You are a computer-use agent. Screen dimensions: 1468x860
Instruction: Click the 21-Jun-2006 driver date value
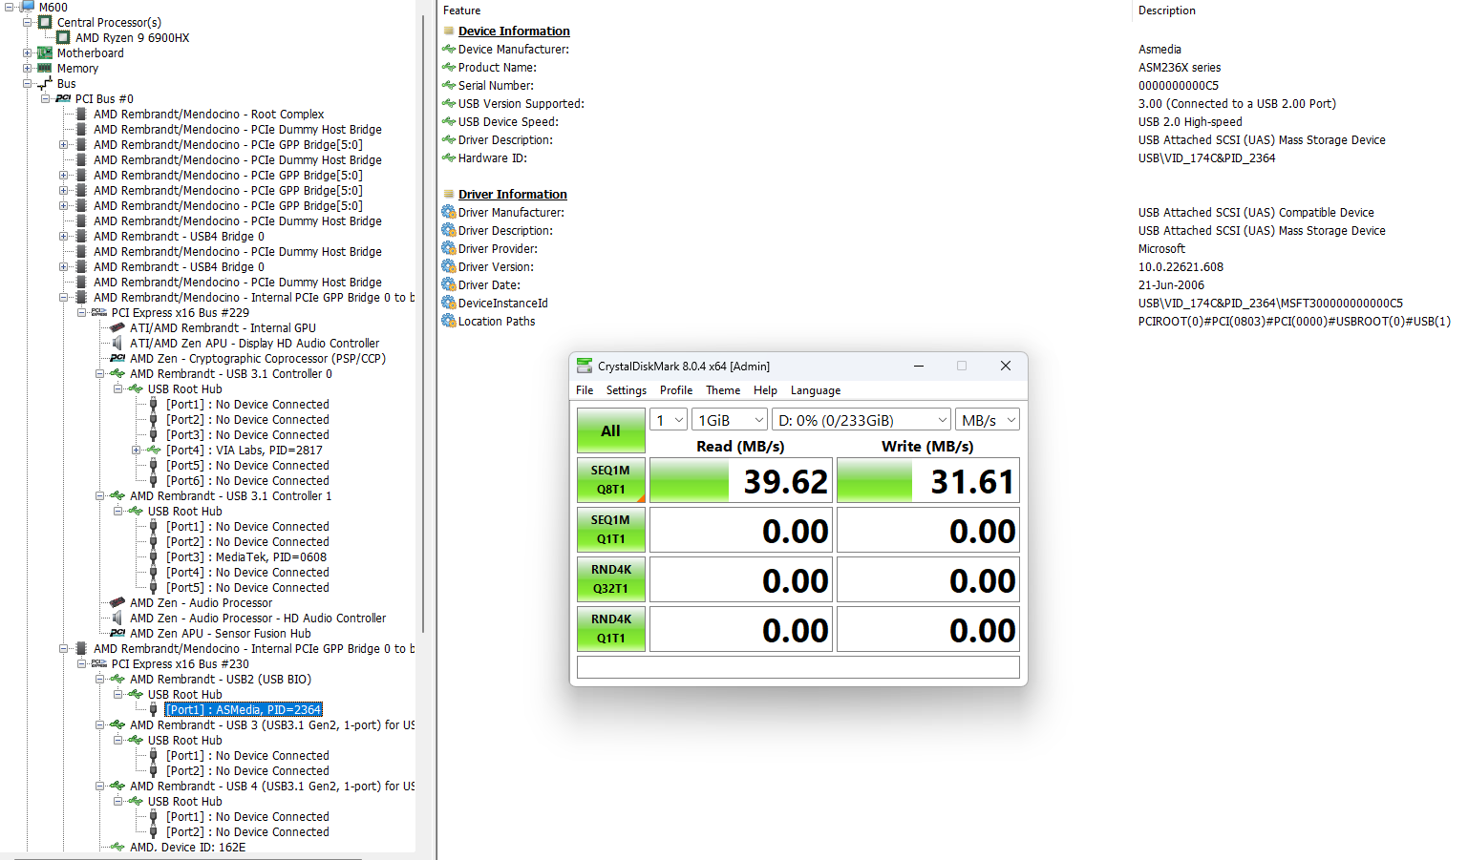pos(1171,285)
